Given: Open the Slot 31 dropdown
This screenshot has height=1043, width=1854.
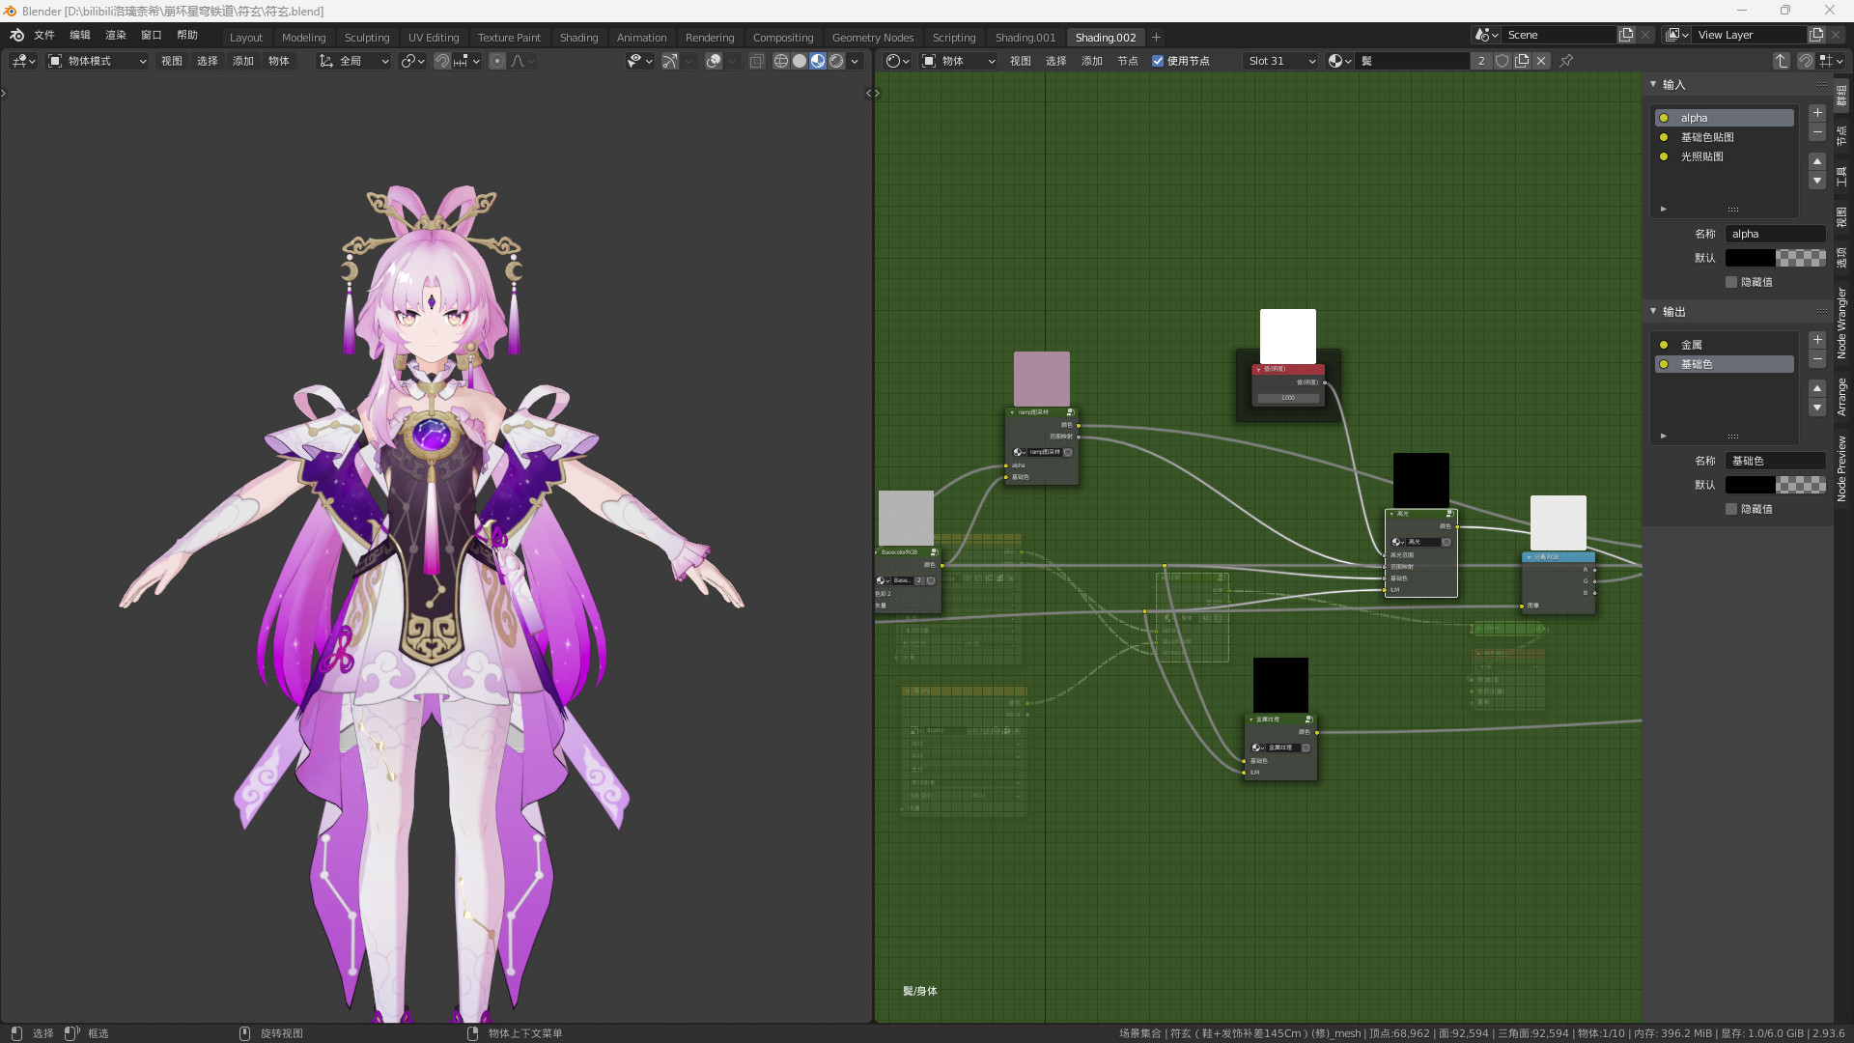Looking at the screenshot, I should coord(1280,61).
